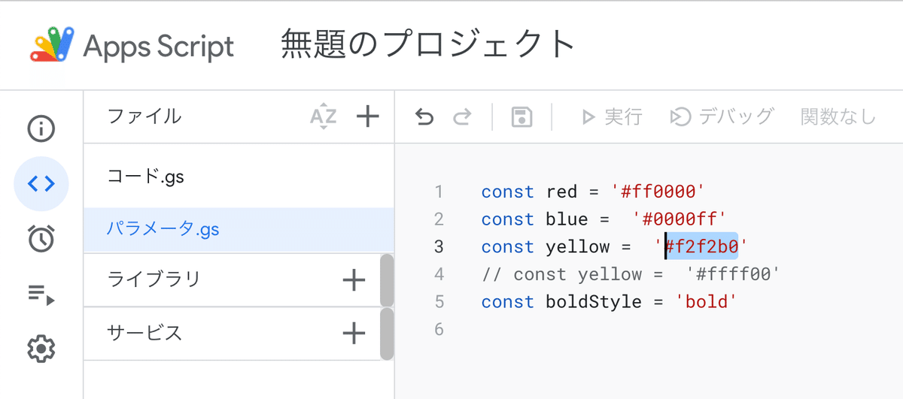Click the redo arrow in toolbar
The height and width of the screenshot is (399, 903).
(462, 117)
